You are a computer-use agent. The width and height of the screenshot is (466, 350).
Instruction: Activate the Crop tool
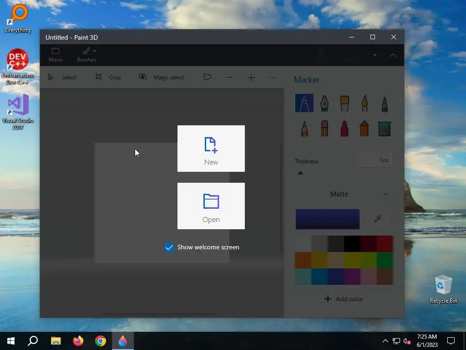pyautogui.click(x=107, y=77)
